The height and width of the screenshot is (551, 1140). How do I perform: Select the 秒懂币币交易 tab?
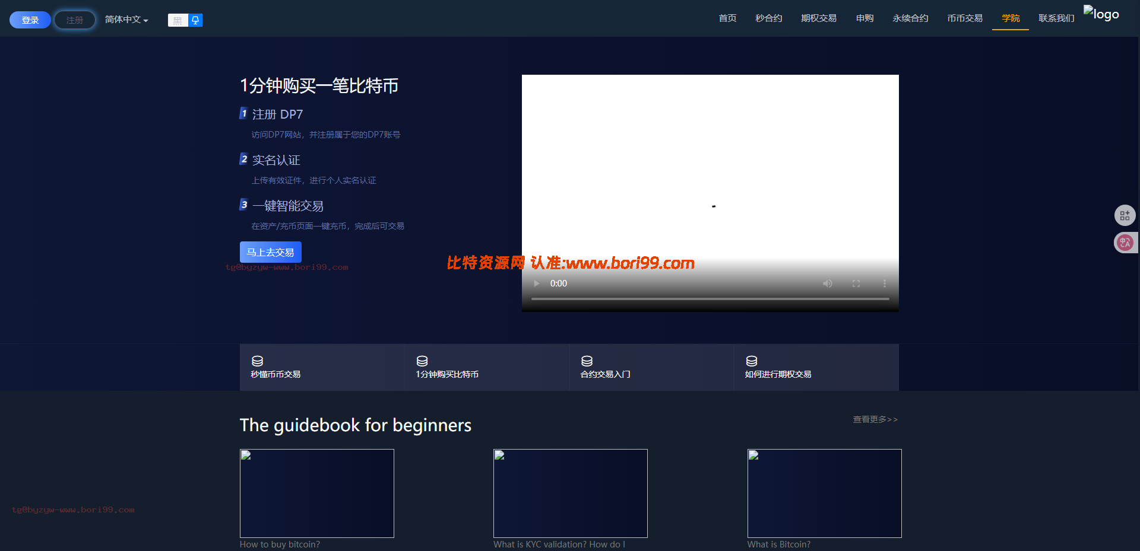[x=322, y=367]
